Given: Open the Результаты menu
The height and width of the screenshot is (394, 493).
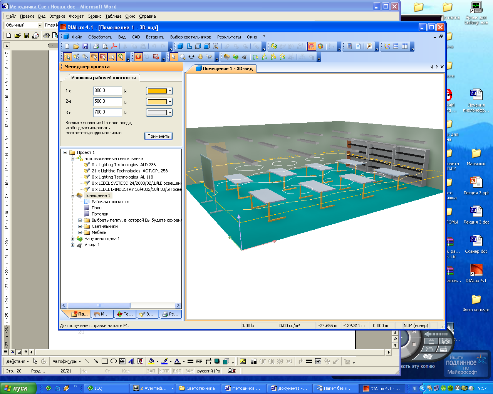Looking at the screenshot, I should pyautogui.click(x=229, y=37).
